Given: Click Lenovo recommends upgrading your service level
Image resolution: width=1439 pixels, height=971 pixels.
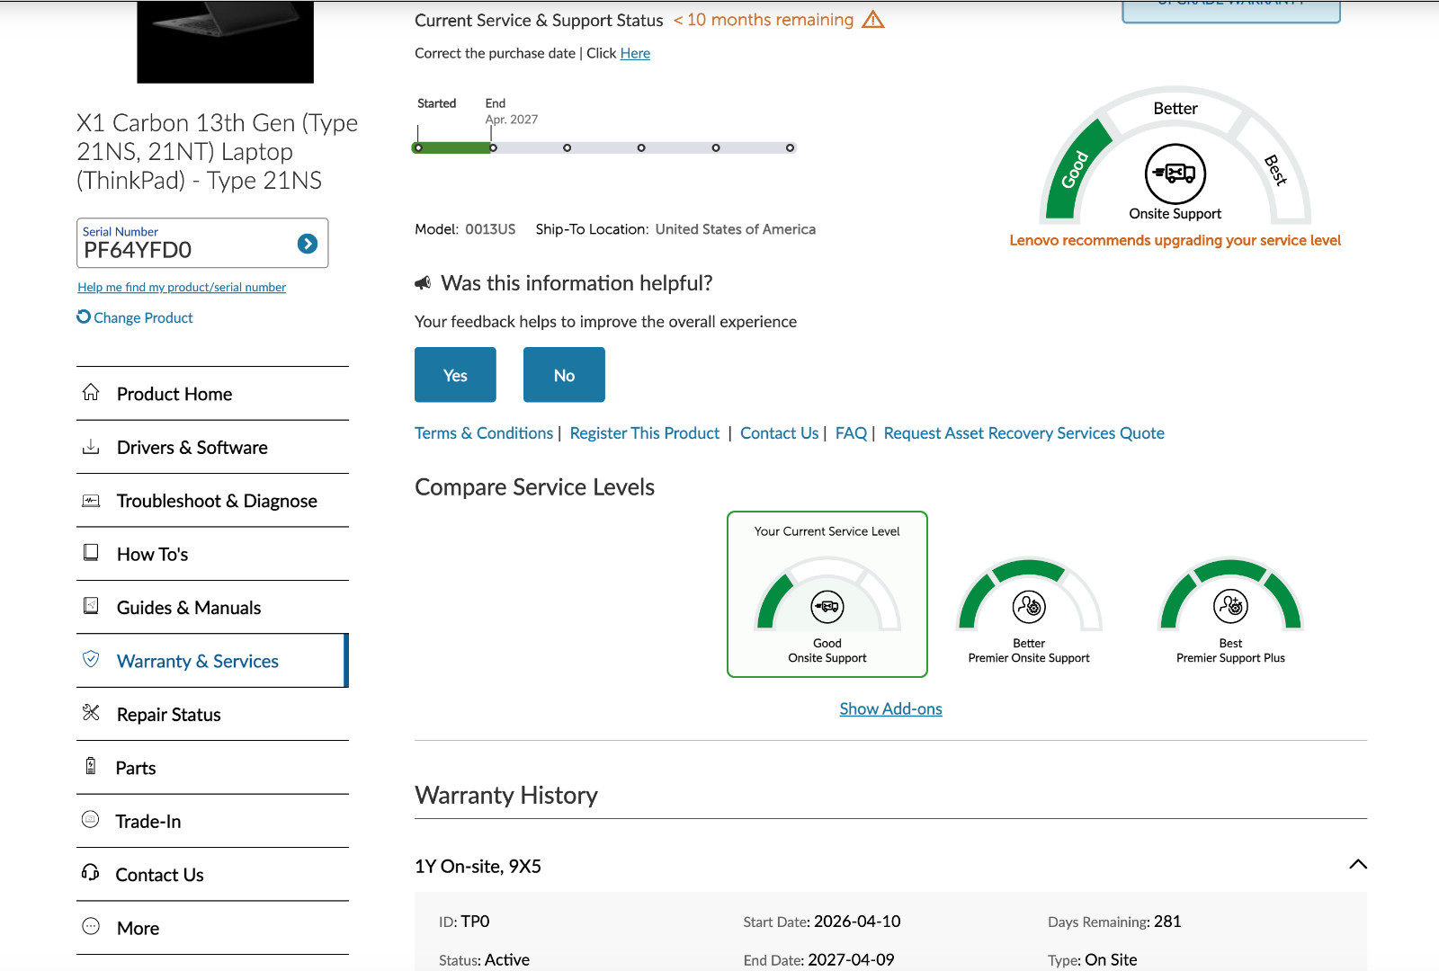Looking at the screenshot, I should (x=1175, y=240).
